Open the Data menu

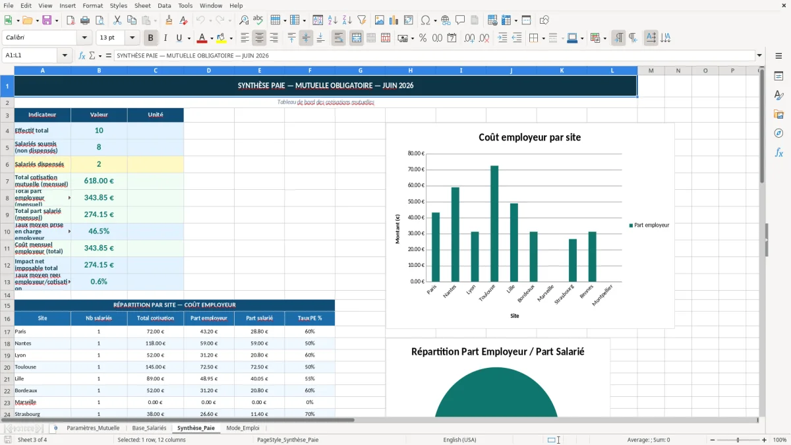tap(164, 5)
